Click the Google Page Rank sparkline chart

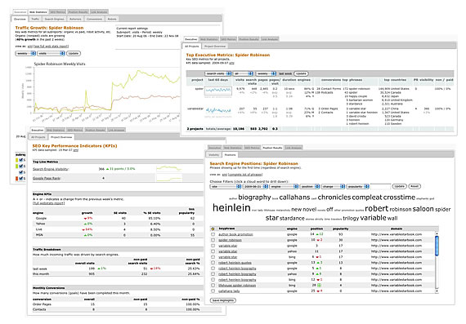point(168,178)
